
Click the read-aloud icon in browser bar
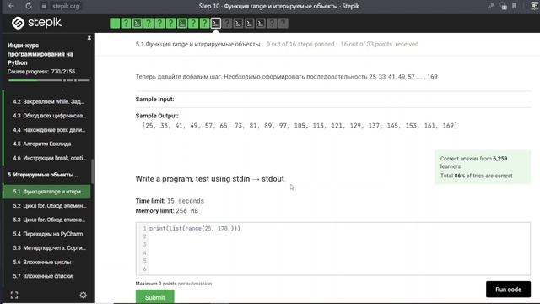coord(491,6)
